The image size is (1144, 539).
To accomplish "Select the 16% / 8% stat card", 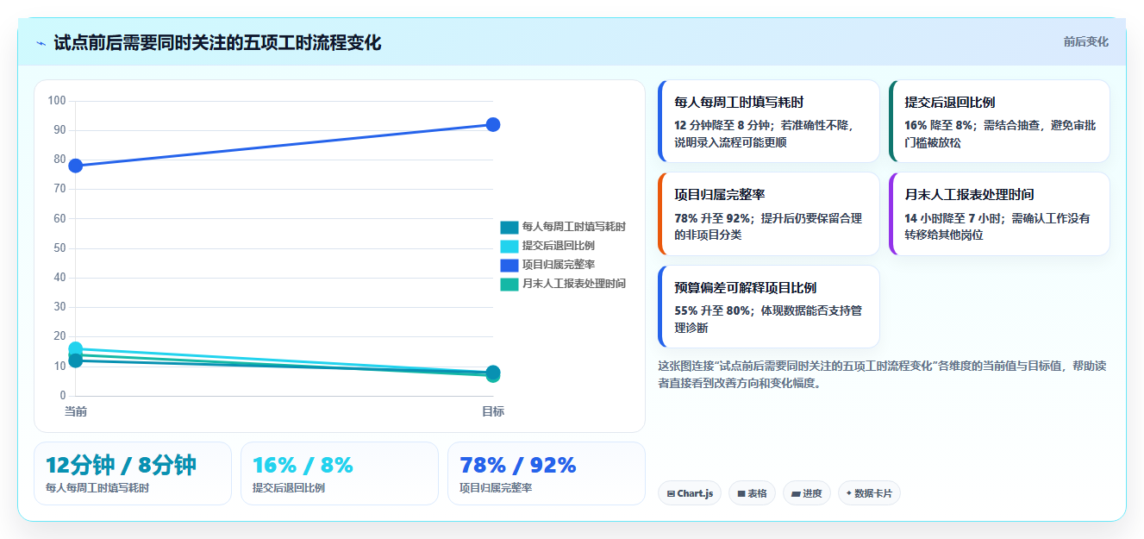I will 340,473.
